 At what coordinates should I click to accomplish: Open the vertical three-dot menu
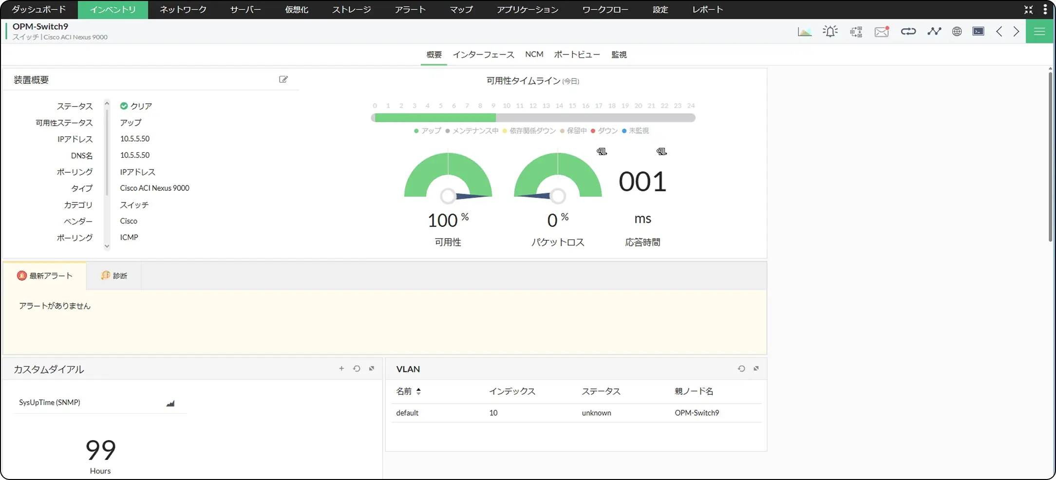[1045, 9]
